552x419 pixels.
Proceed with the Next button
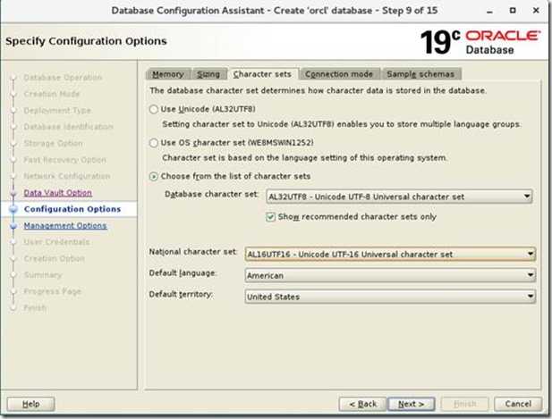411,404
